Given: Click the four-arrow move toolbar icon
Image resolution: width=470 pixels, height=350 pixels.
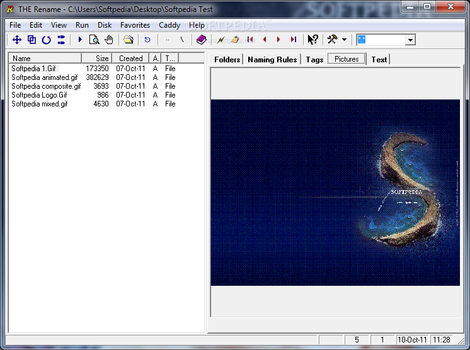Looking at the screenshot, I should click(x=17, y=40).
